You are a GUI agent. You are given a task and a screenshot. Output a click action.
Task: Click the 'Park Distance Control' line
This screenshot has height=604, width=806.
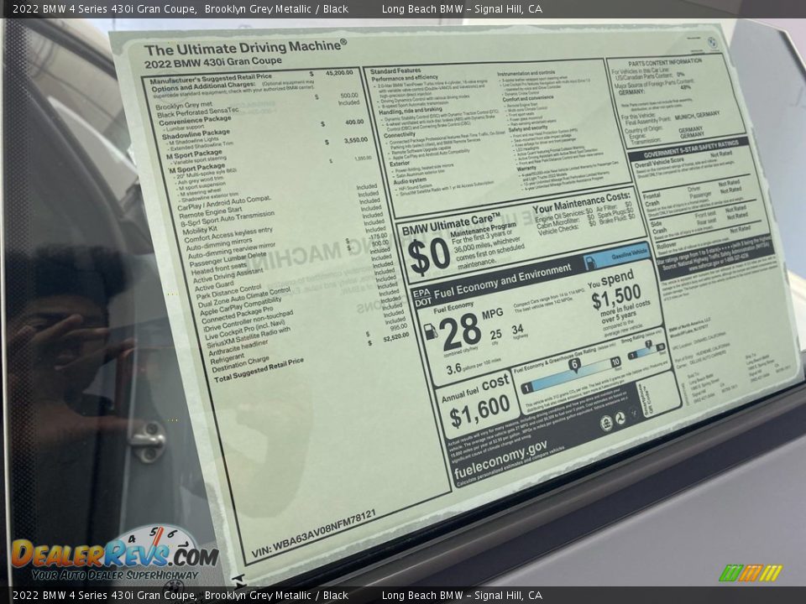point(228,292)
